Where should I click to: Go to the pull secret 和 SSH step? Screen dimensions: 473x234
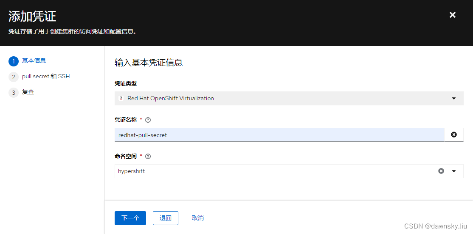click(x=46, y=77)
